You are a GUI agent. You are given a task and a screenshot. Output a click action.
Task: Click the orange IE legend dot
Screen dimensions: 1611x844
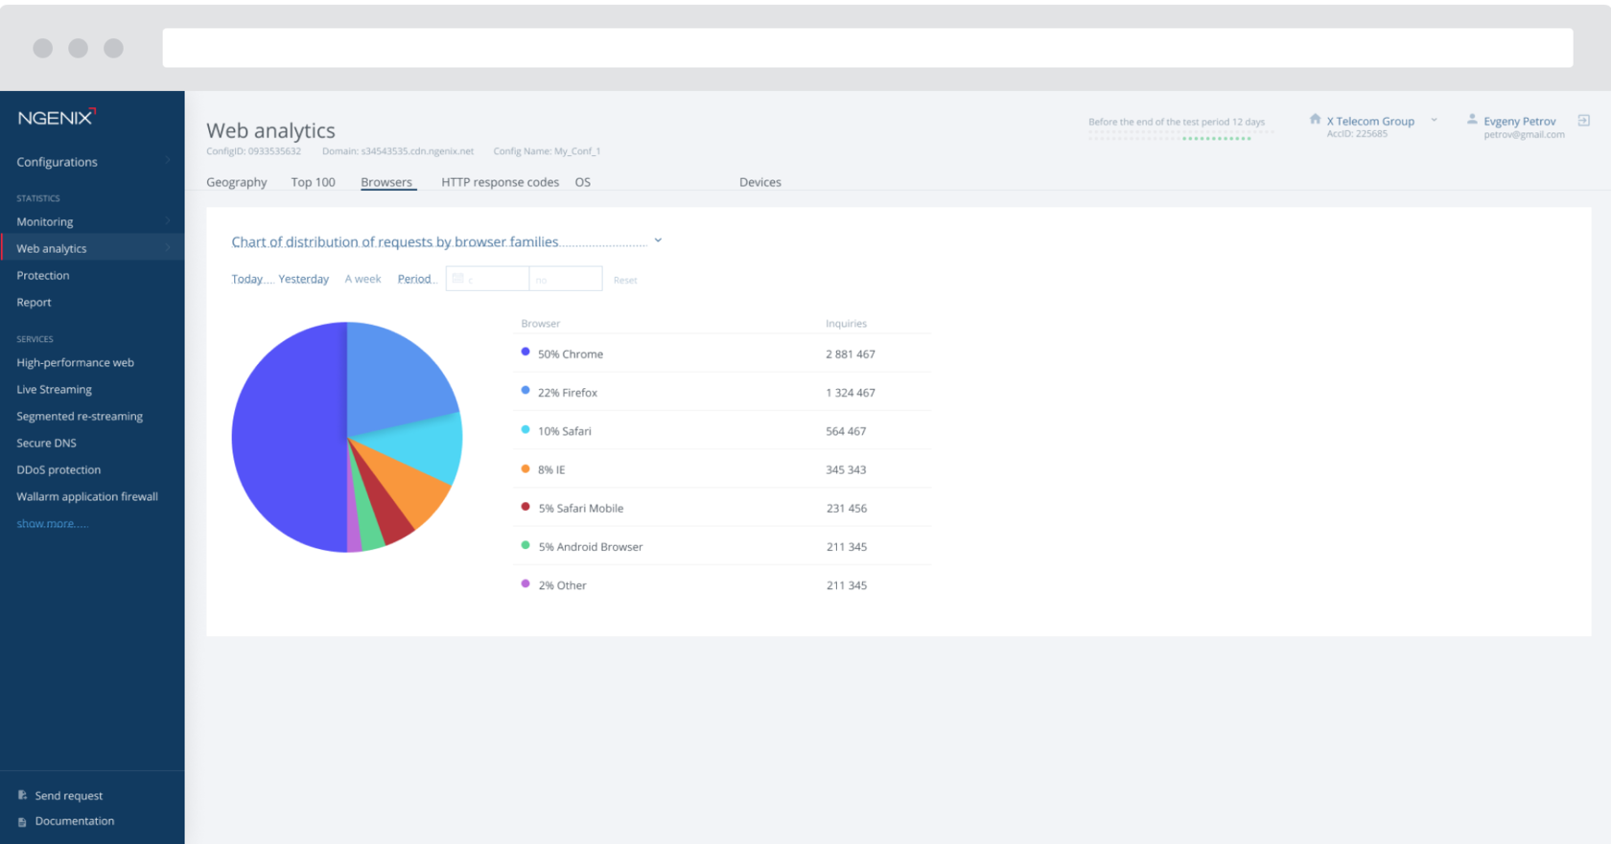click(x=525, y=468)
